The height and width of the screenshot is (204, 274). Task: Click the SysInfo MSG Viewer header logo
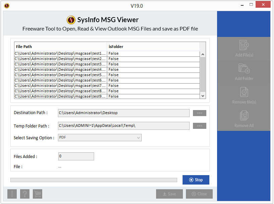click(x=71, y=20)
